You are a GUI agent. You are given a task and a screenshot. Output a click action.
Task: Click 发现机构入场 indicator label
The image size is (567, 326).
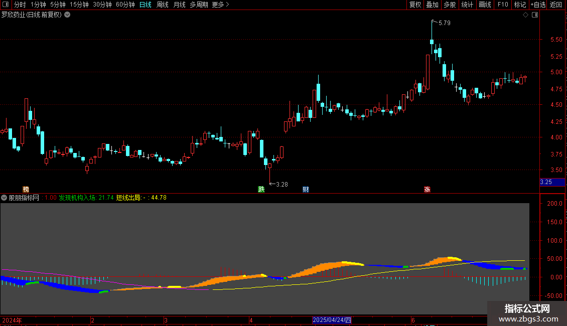77,198
